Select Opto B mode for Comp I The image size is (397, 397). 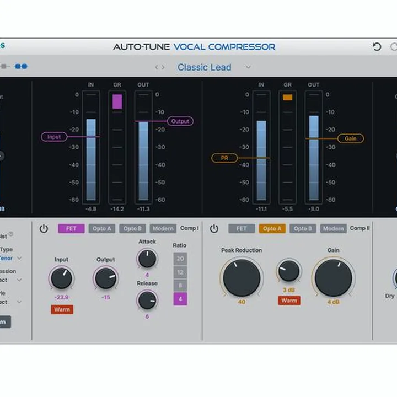(x=132, y=229)
